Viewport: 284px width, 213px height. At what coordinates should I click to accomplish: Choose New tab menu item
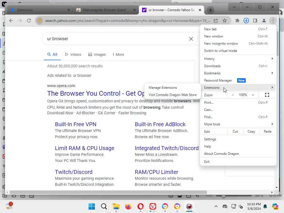tap(238, 29)
